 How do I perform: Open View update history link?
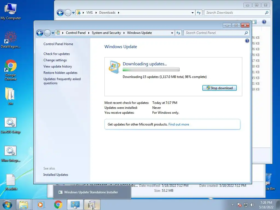58,66
